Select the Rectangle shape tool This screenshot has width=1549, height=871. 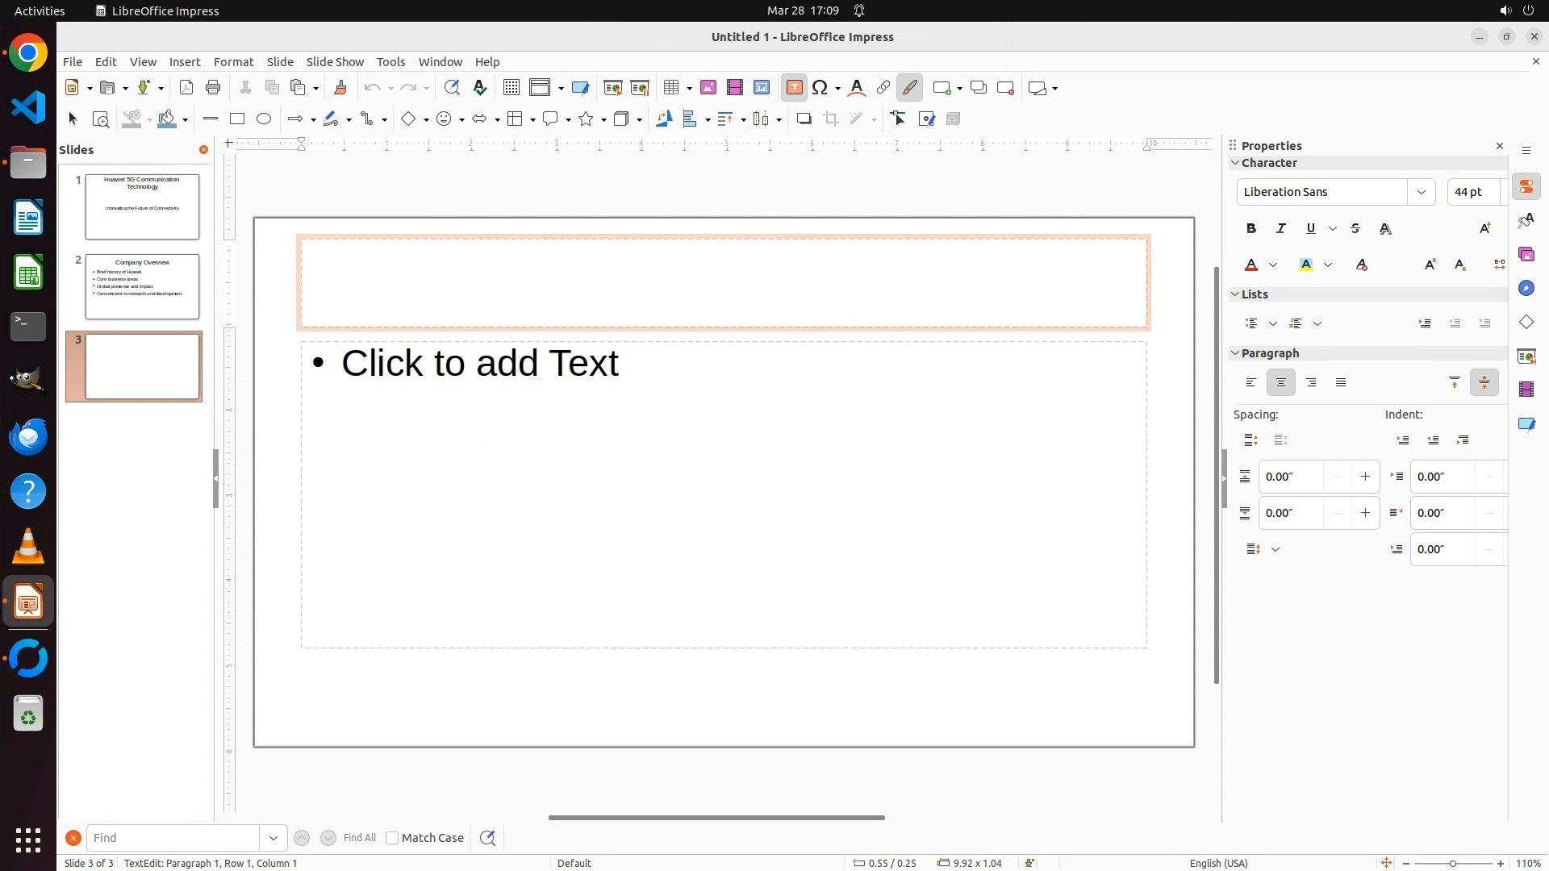click(x=237, y=119)
